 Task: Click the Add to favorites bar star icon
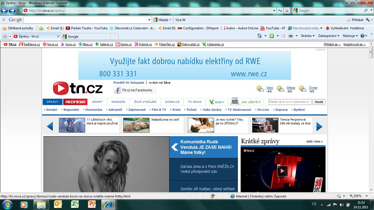[41, 28]
